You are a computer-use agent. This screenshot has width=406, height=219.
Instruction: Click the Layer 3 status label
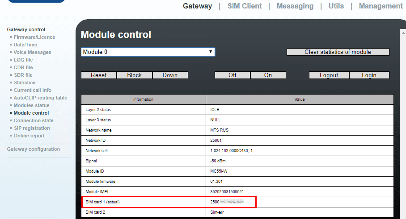98,120
